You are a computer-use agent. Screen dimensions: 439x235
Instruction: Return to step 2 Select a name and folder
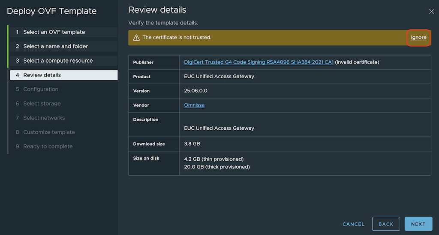tap(56, 46)
